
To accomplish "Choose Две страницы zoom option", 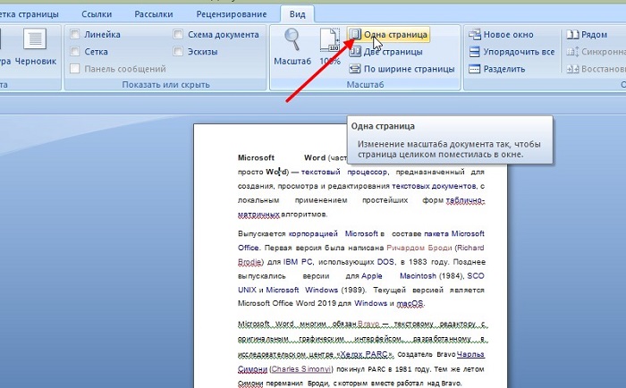I will click(385, 52).
